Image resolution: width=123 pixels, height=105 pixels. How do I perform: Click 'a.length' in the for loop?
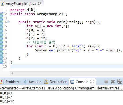point(75,46)
